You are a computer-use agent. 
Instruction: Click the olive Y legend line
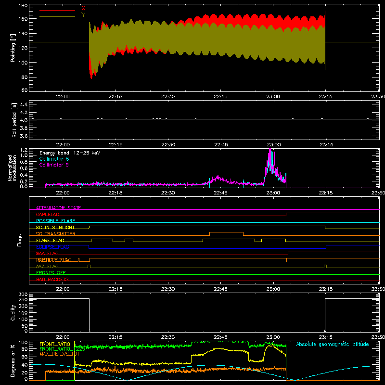(x=57, y=16)
